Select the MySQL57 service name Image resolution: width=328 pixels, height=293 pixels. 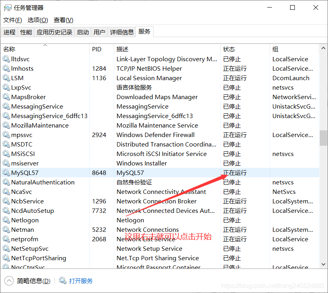pos(25,173)
